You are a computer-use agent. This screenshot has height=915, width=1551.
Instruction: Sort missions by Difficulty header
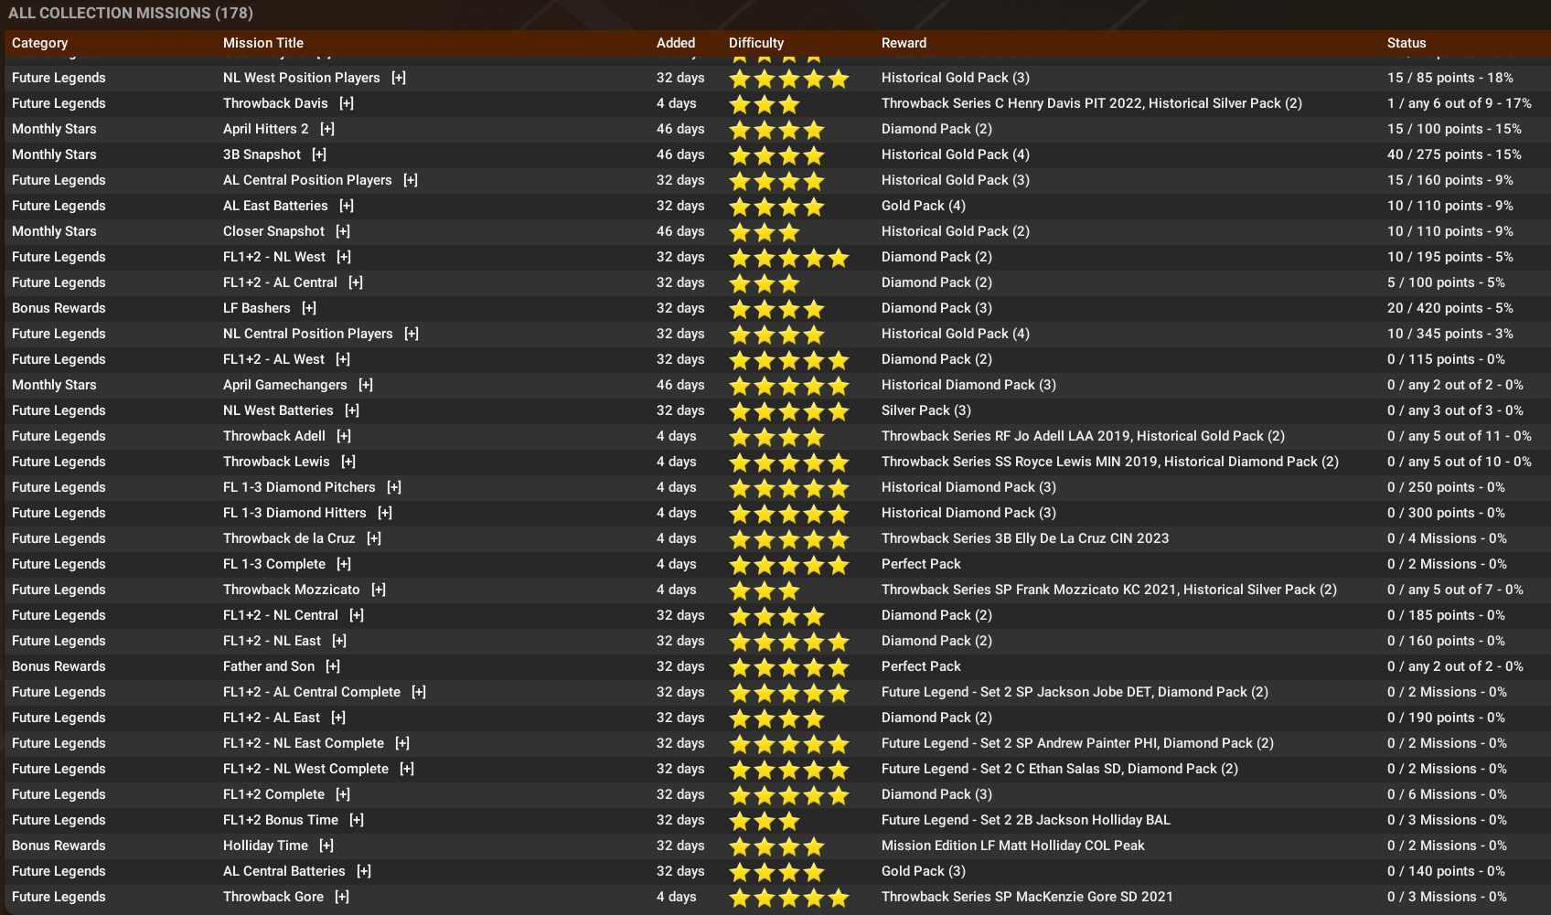755,43
